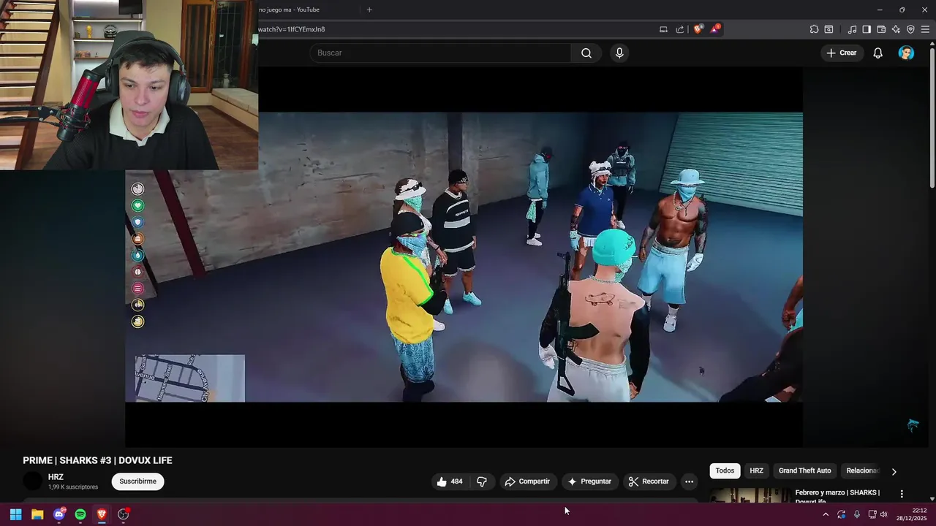936x526 pixels.
Task: Dislike the video with thumbs down
Action: click(482, 481)
